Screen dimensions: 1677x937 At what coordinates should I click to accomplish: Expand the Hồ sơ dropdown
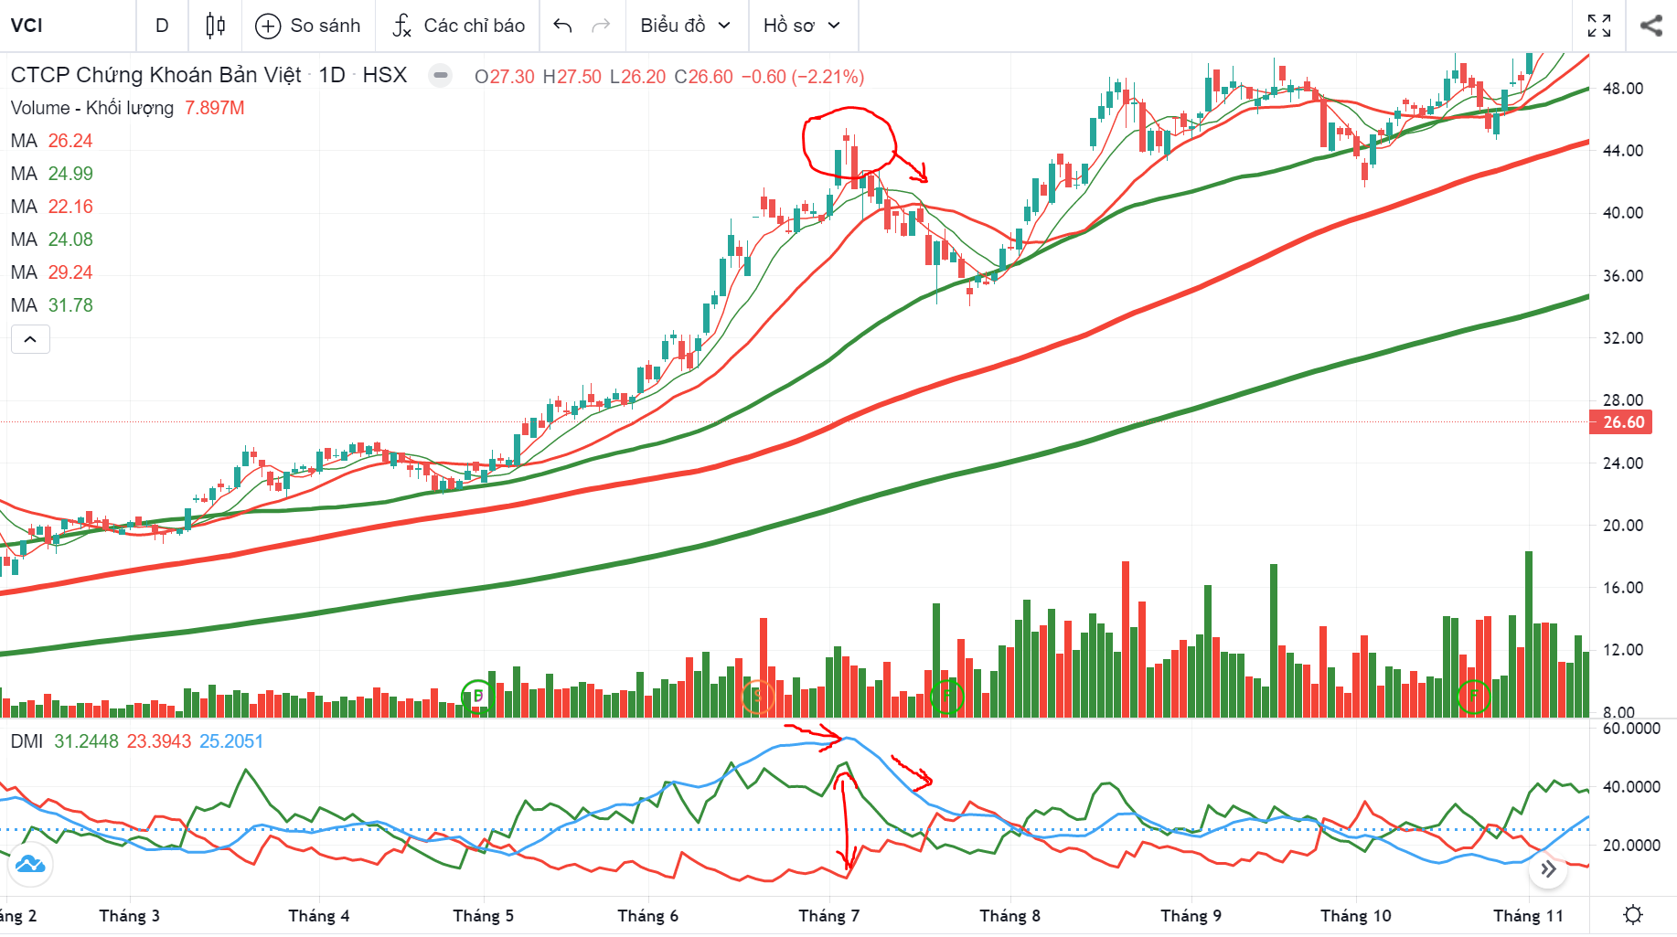802,26
